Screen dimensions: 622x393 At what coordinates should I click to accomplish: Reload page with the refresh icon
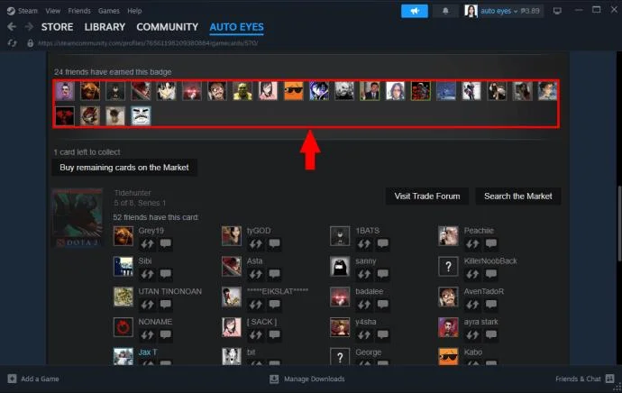click(x=13, y=43)
